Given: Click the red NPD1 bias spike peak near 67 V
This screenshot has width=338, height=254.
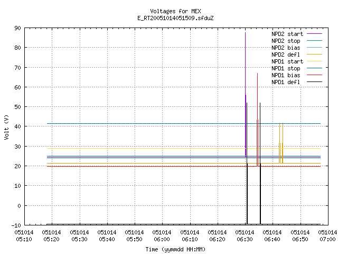Looking at the screenshot, I should click(x=257, y=74).
